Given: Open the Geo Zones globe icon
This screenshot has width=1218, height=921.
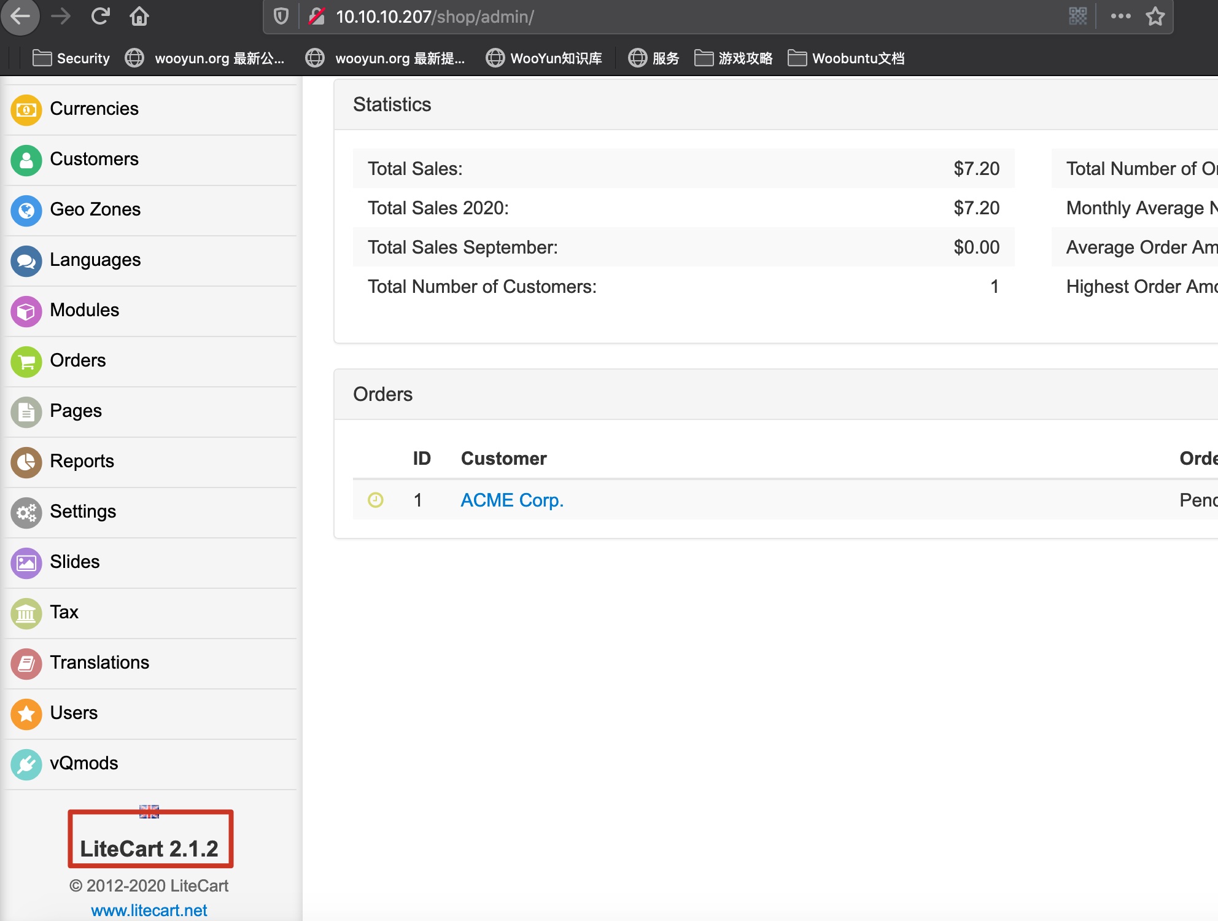Looking at the screenshot, I should pyautogui.click(x=26, y=211).
